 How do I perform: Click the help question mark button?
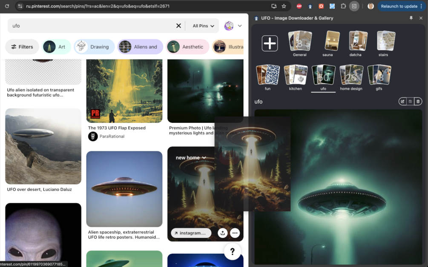(x=232, y=251)
